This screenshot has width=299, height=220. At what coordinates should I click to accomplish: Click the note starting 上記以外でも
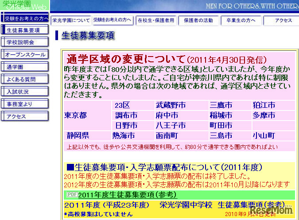[x=172, y=147]
